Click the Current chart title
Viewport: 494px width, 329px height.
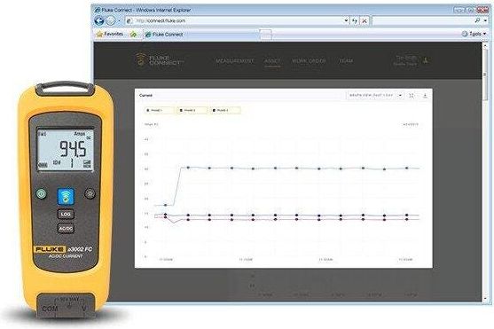click(x=145, y=95)
